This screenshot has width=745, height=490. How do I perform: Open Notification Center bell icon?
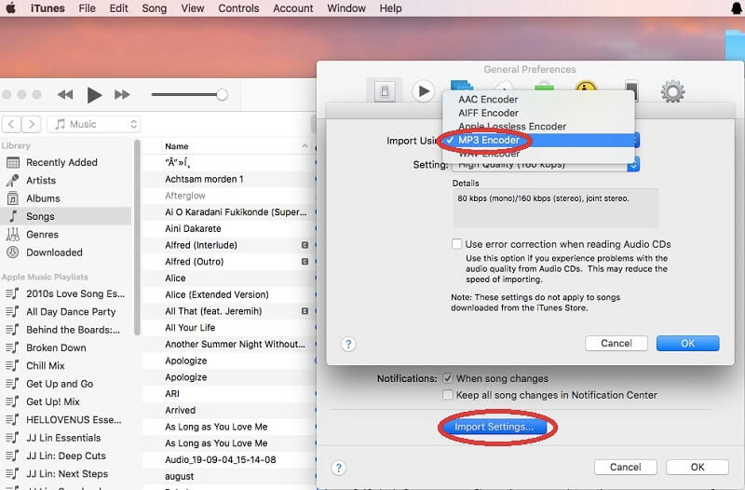coord(737,8)
